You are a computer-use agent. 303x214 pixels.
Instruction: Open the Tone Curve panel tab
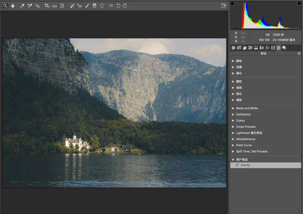(x=239, y=48)
